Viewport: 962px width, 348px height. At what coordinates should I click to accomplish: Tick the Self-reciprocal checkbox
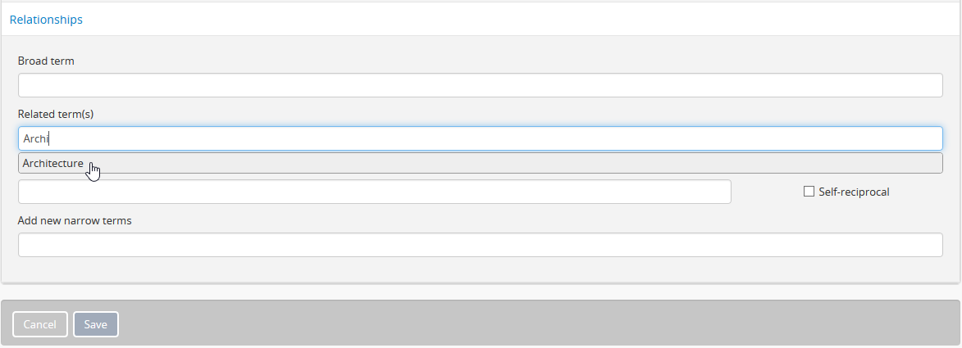coord(809,192)
